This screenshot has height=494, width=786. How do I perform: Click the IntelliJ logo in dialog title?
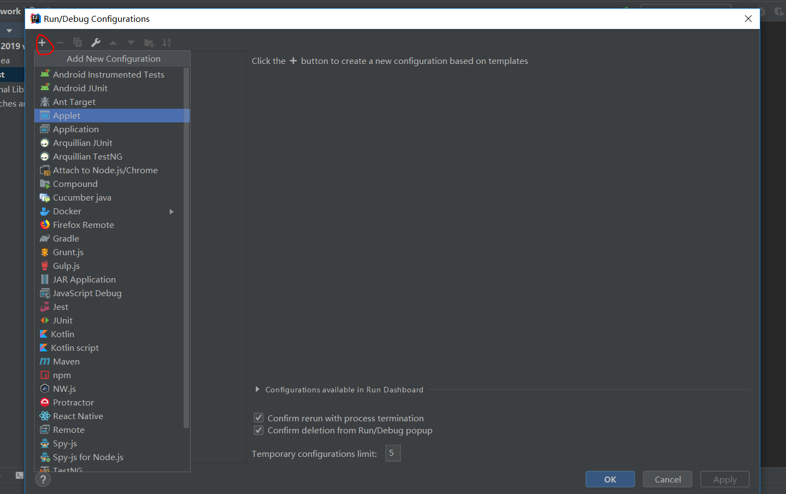pyautogui.click(x=36, y=19)
